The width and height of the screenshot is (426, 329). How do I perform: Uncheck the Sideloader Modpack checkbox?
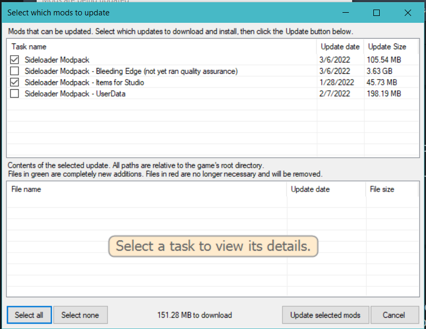(x=14, y=59)
